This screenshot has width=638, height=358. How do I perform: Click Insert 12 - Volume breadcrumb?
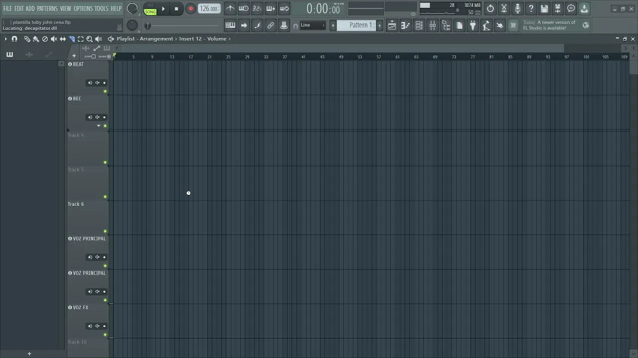coord(203,39)
